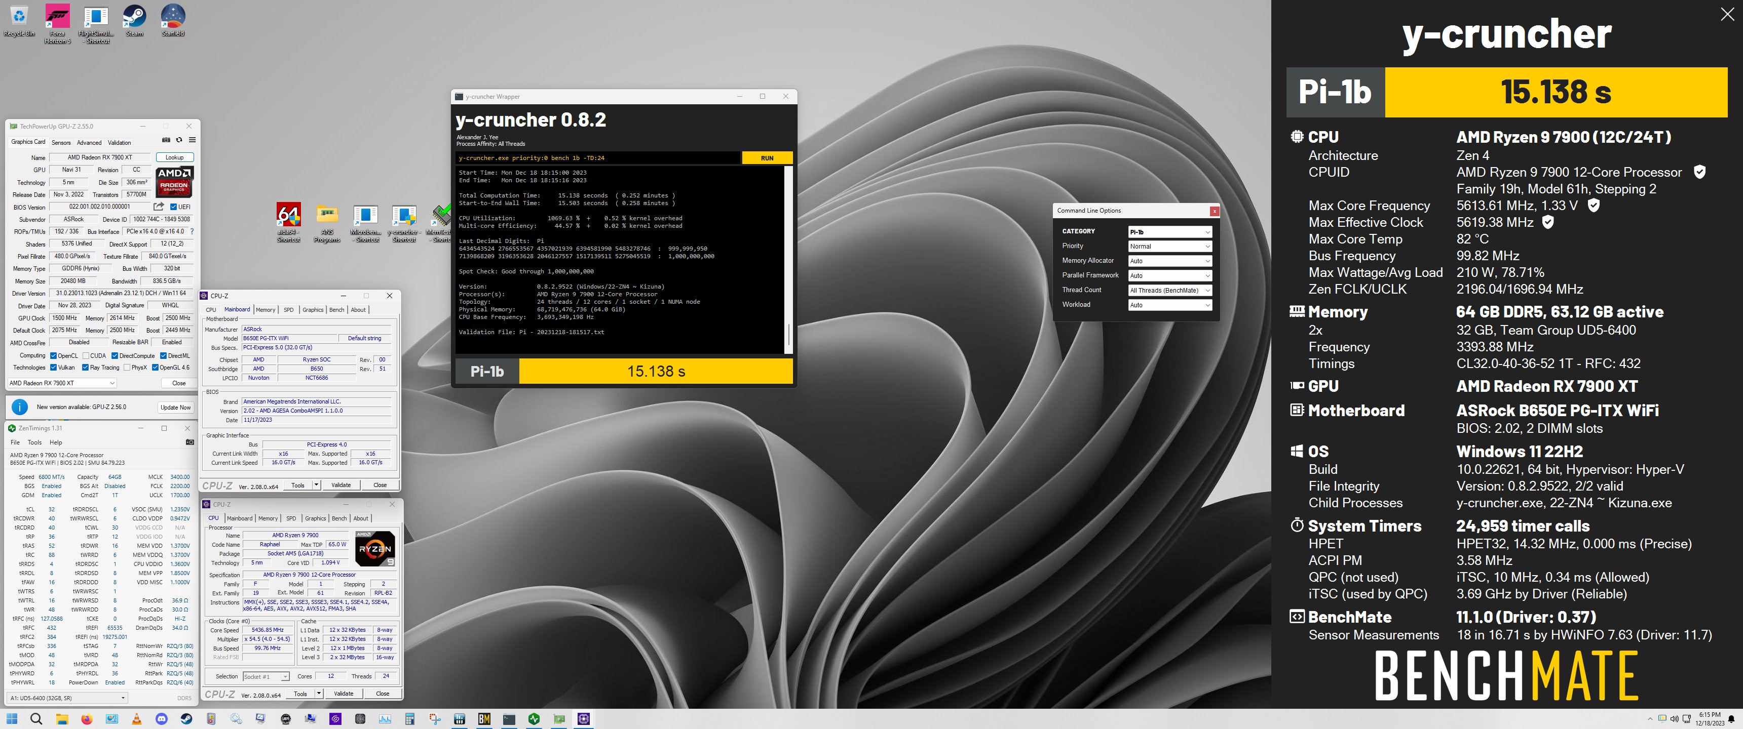Open VLC media player from the taskbar
1743x729 pixels.
click(x=137, y=719)
